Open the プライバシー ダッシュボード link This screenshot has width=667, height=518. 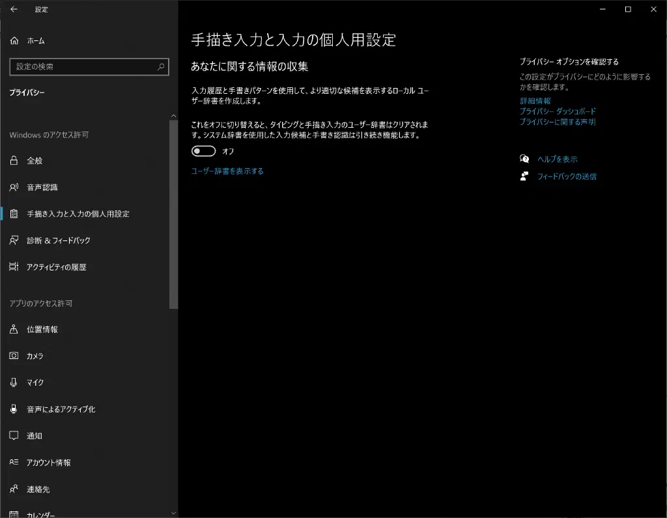click(558, 111)
